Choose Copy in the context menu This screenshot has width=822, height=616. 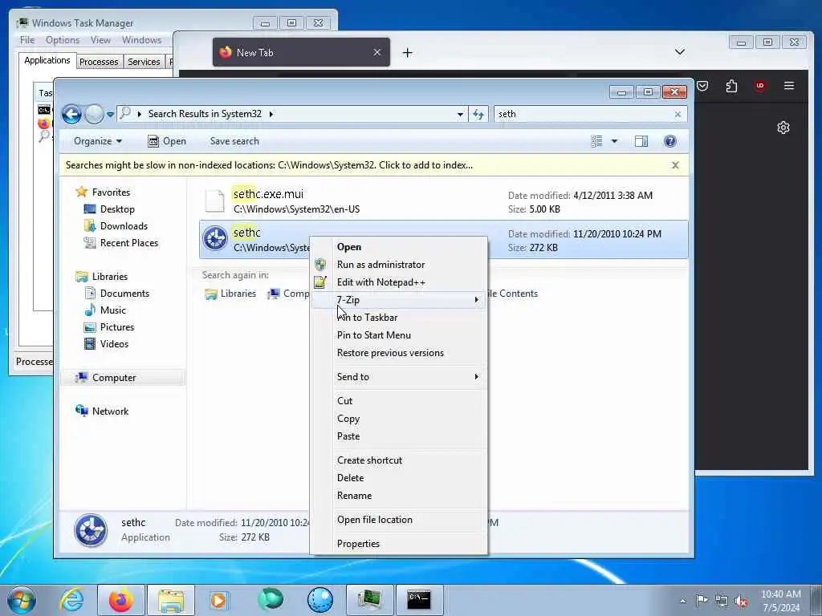pyautogui.click(x=399, y=419)
